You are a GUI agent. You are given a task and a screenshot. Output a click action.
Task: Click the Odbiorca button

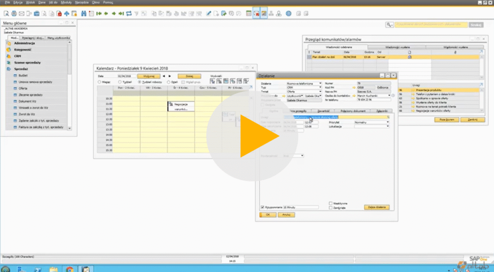383,88
